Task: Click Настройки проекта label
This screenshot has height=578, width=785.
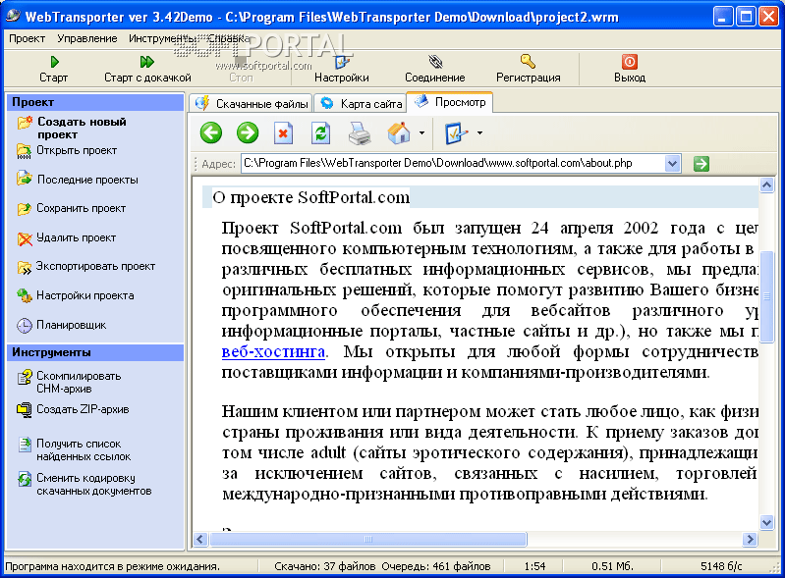Action: (85, 295)
